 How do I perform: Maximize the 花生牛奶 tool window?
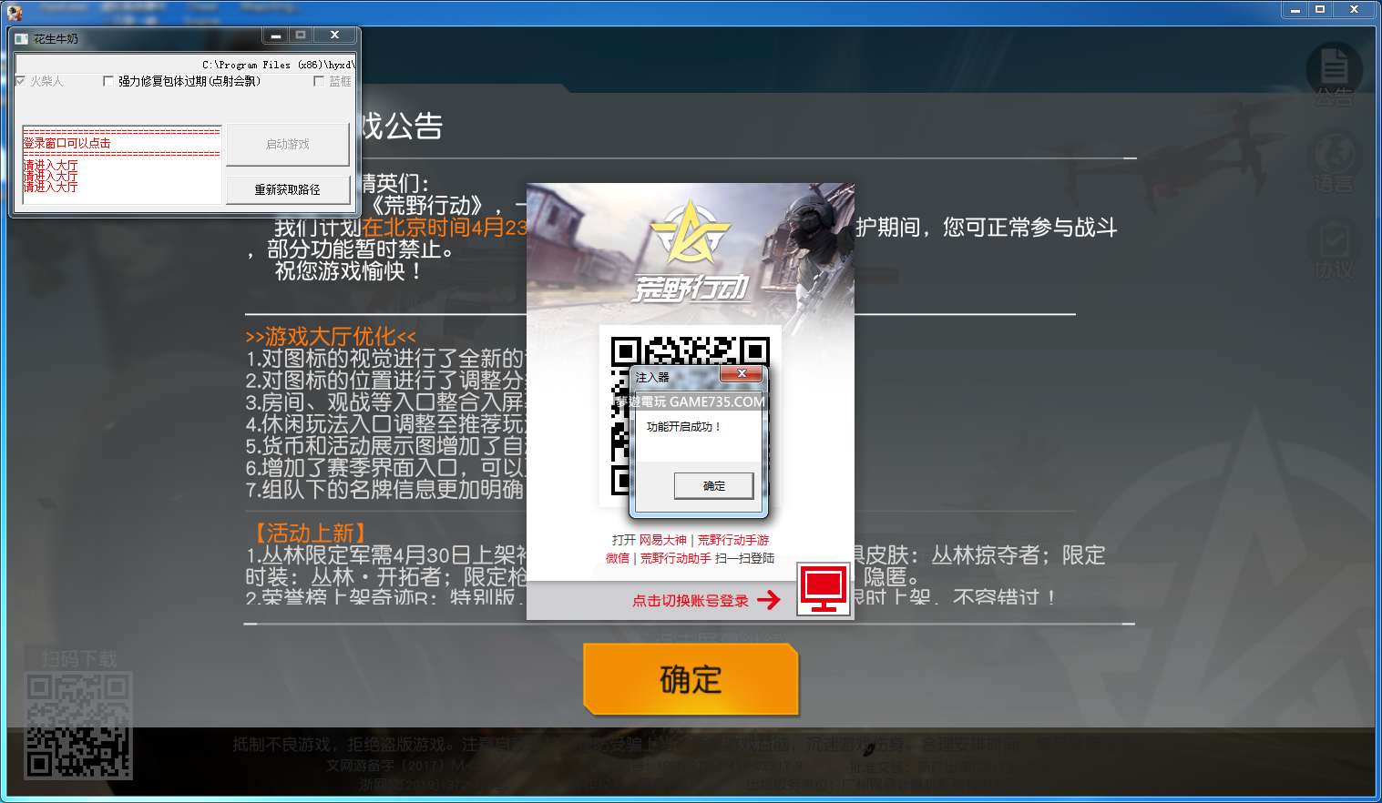point(301,35)
